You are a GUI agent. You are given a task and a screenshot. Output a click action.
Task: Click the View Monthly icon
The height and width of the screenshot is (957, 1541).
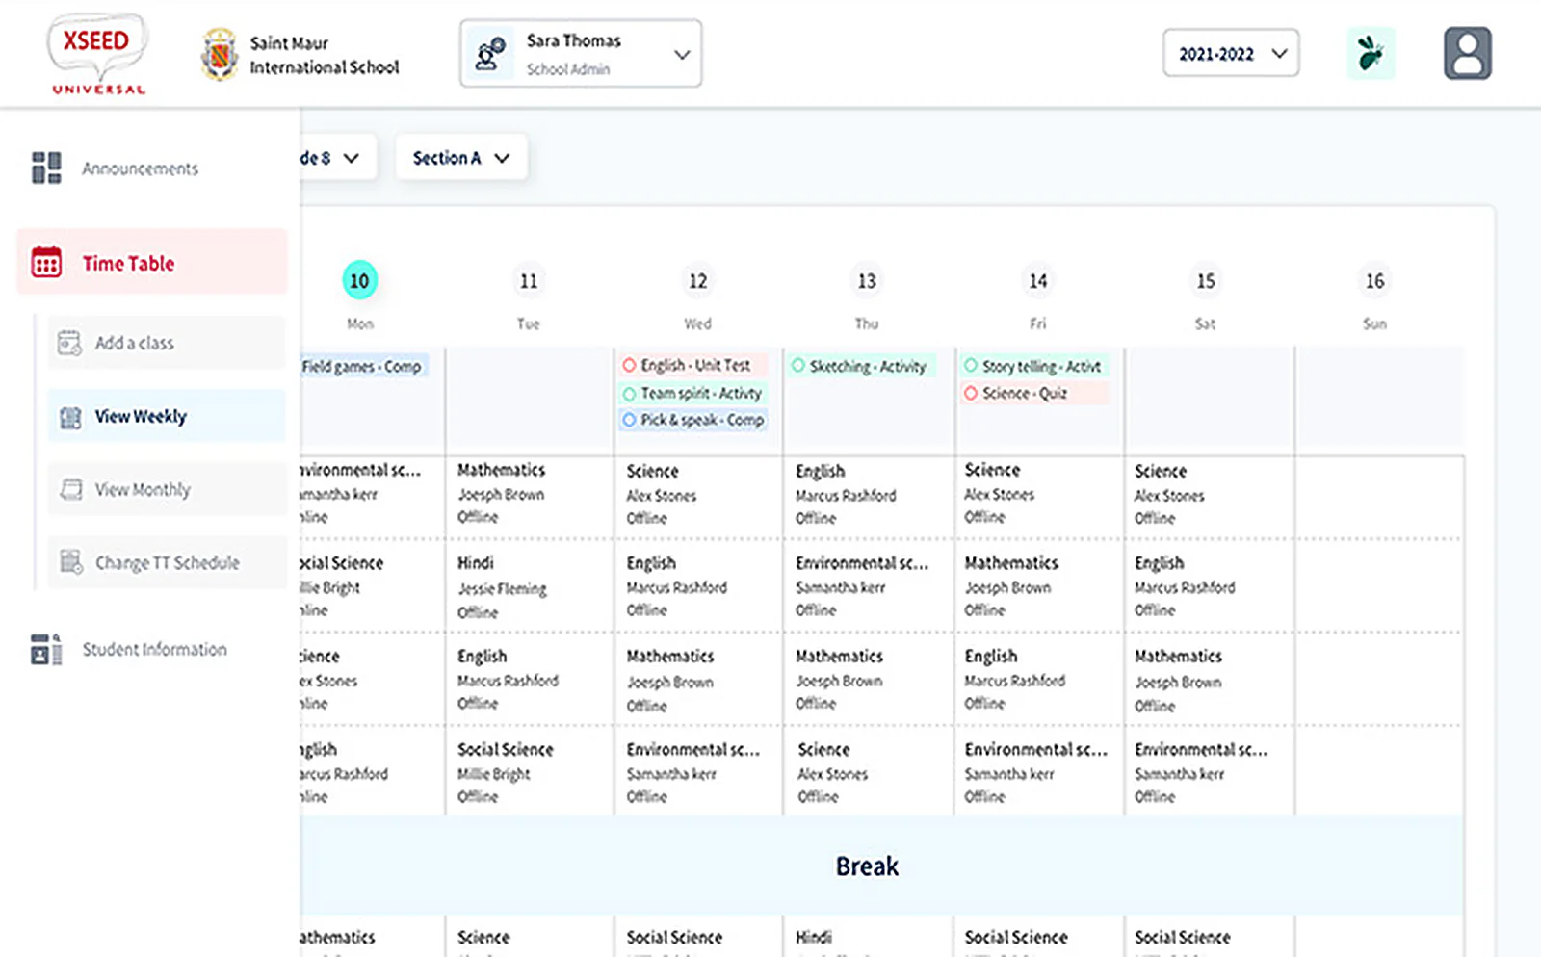[x=70, y=490]
